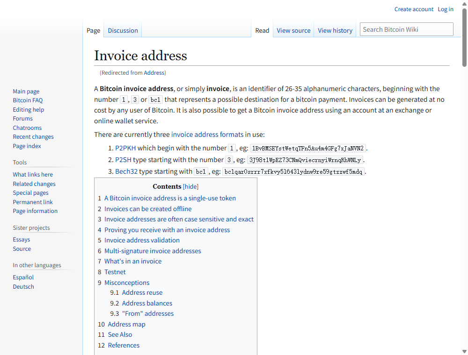
Task: Jump to 9.3 "From" addresses
Action: pos(148,313)
